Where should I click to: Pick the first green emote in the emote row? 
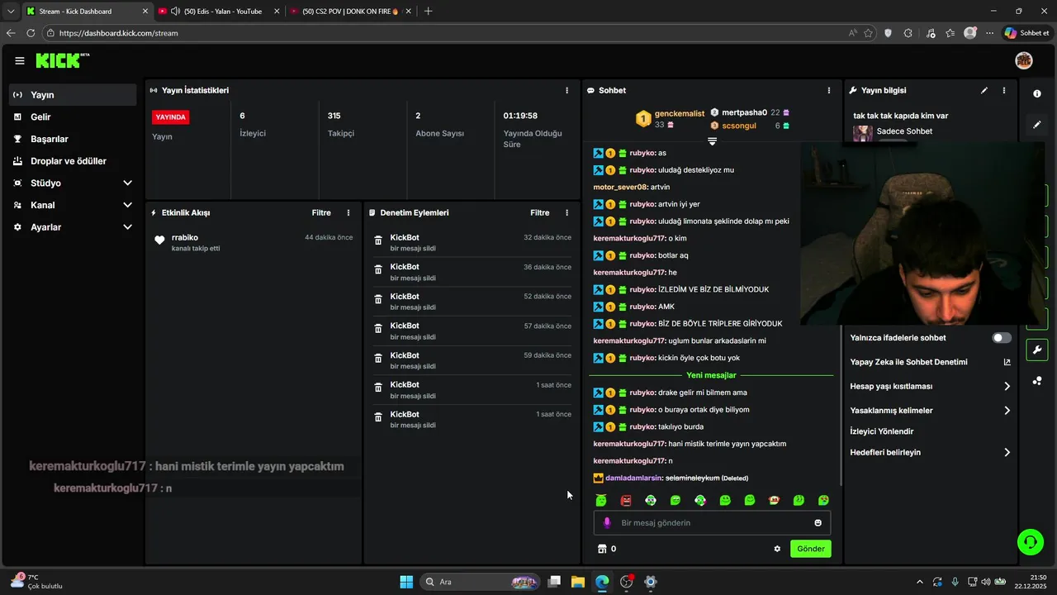click(601, 500)
